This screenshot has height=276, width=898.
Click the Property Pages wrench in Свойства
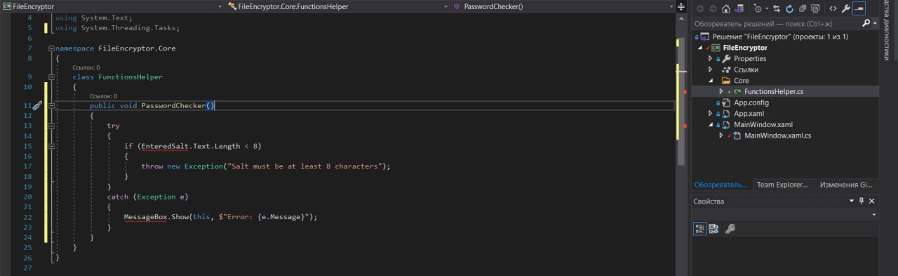click(730, 228)
